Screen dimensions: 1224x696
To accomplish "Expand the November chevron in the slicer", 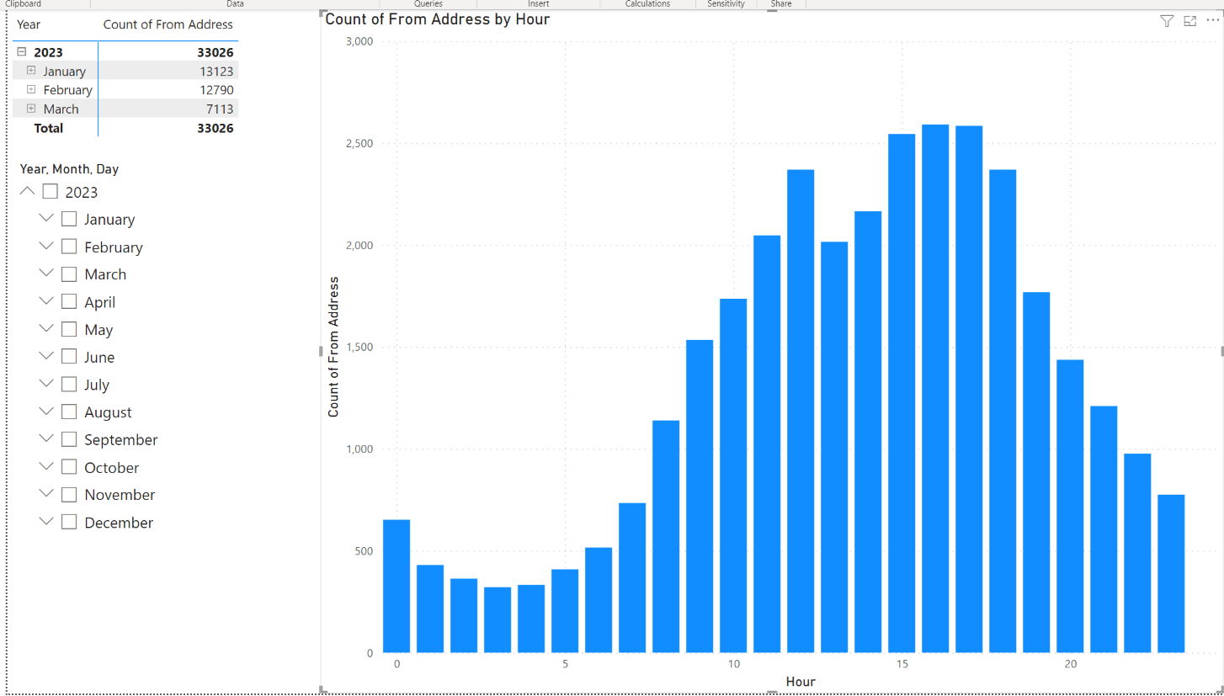I will tap(46, 493).
